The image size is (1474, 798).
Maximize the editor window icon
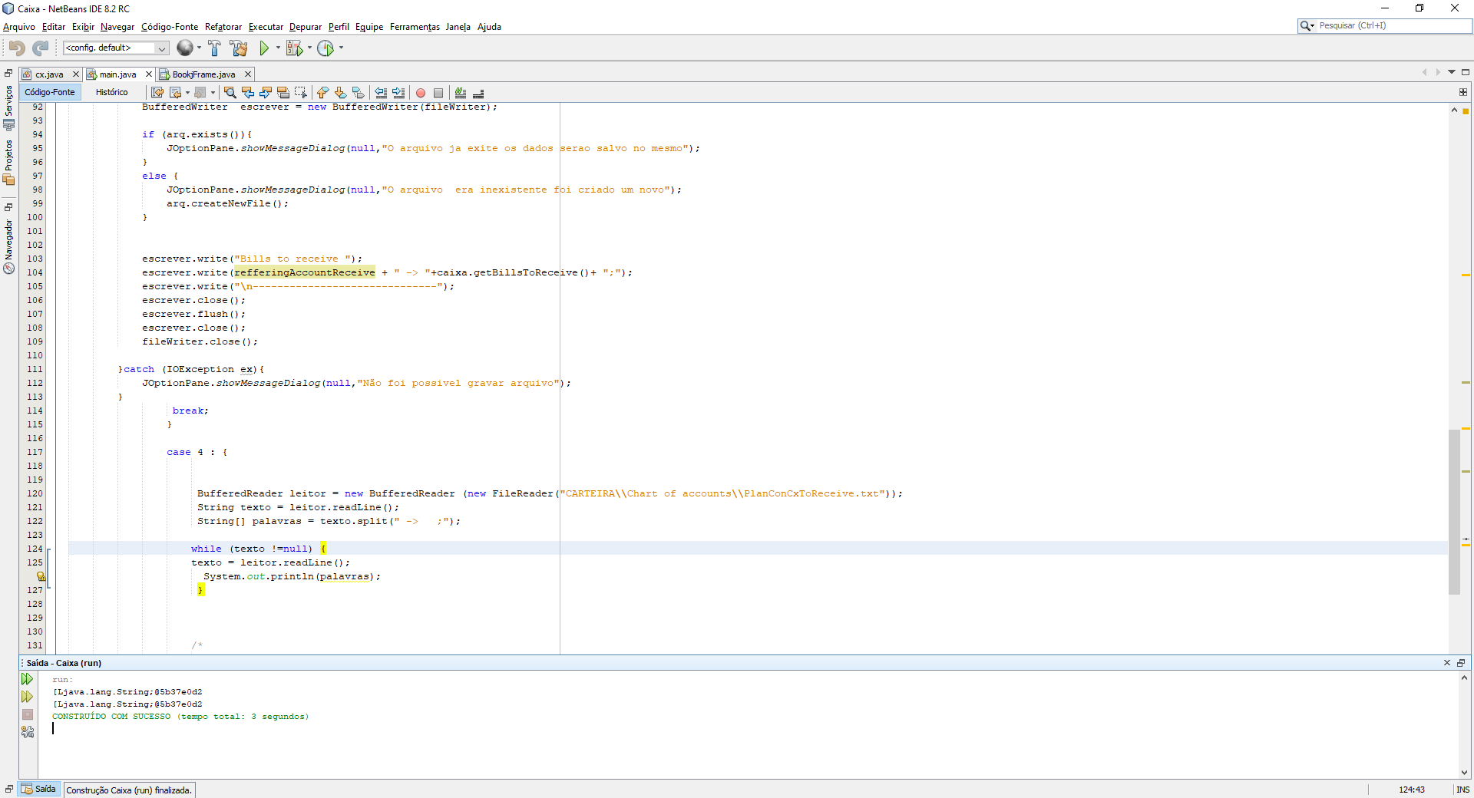coord(1465,72)
